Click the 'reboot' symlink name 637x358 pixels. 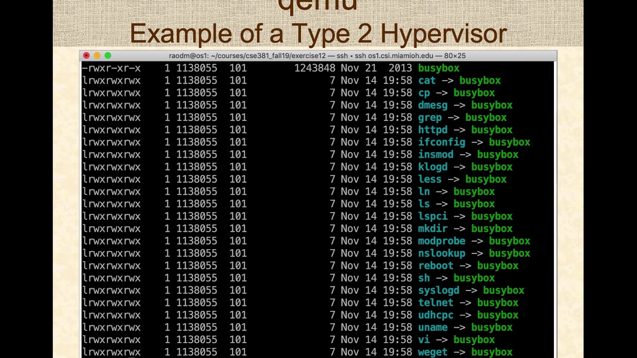tap(435, 266)
